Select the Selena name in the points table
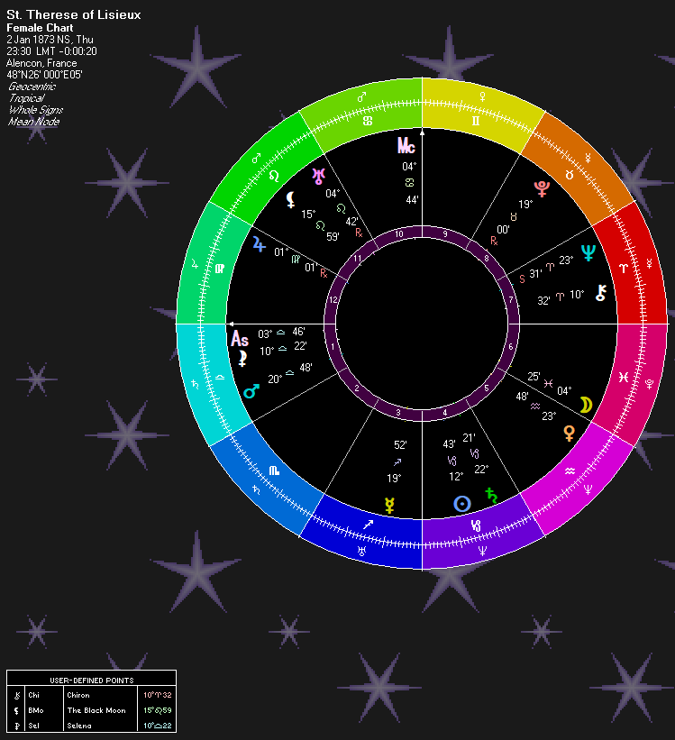675x740 pixels. 79,726
